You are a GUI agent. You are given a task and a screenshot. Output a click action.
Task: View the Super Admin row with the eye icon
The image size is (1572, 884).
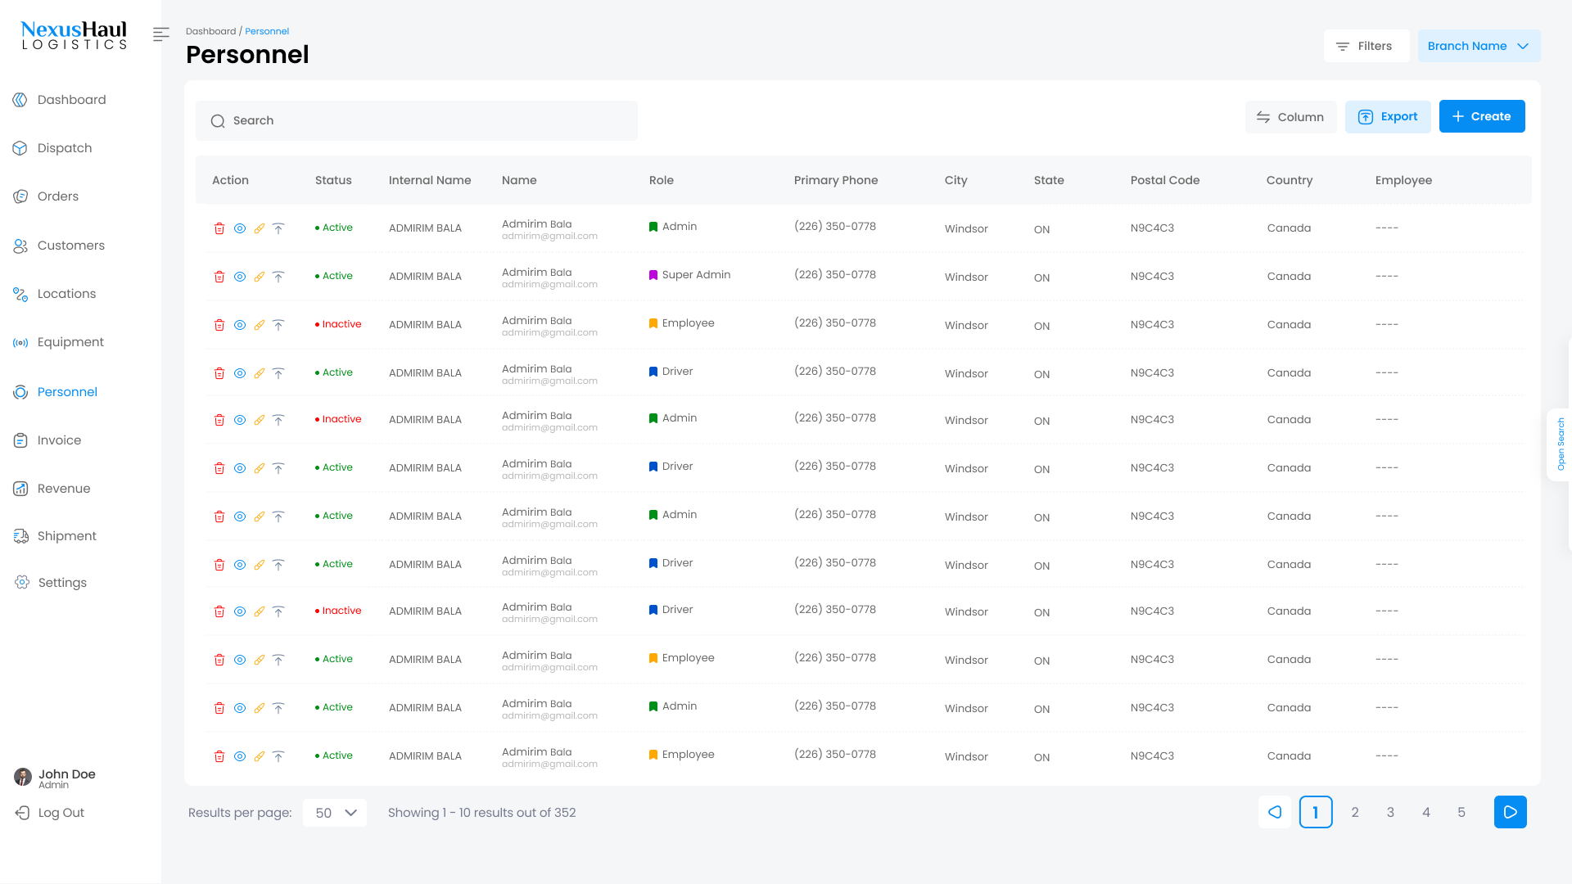(x=240, y=277)
